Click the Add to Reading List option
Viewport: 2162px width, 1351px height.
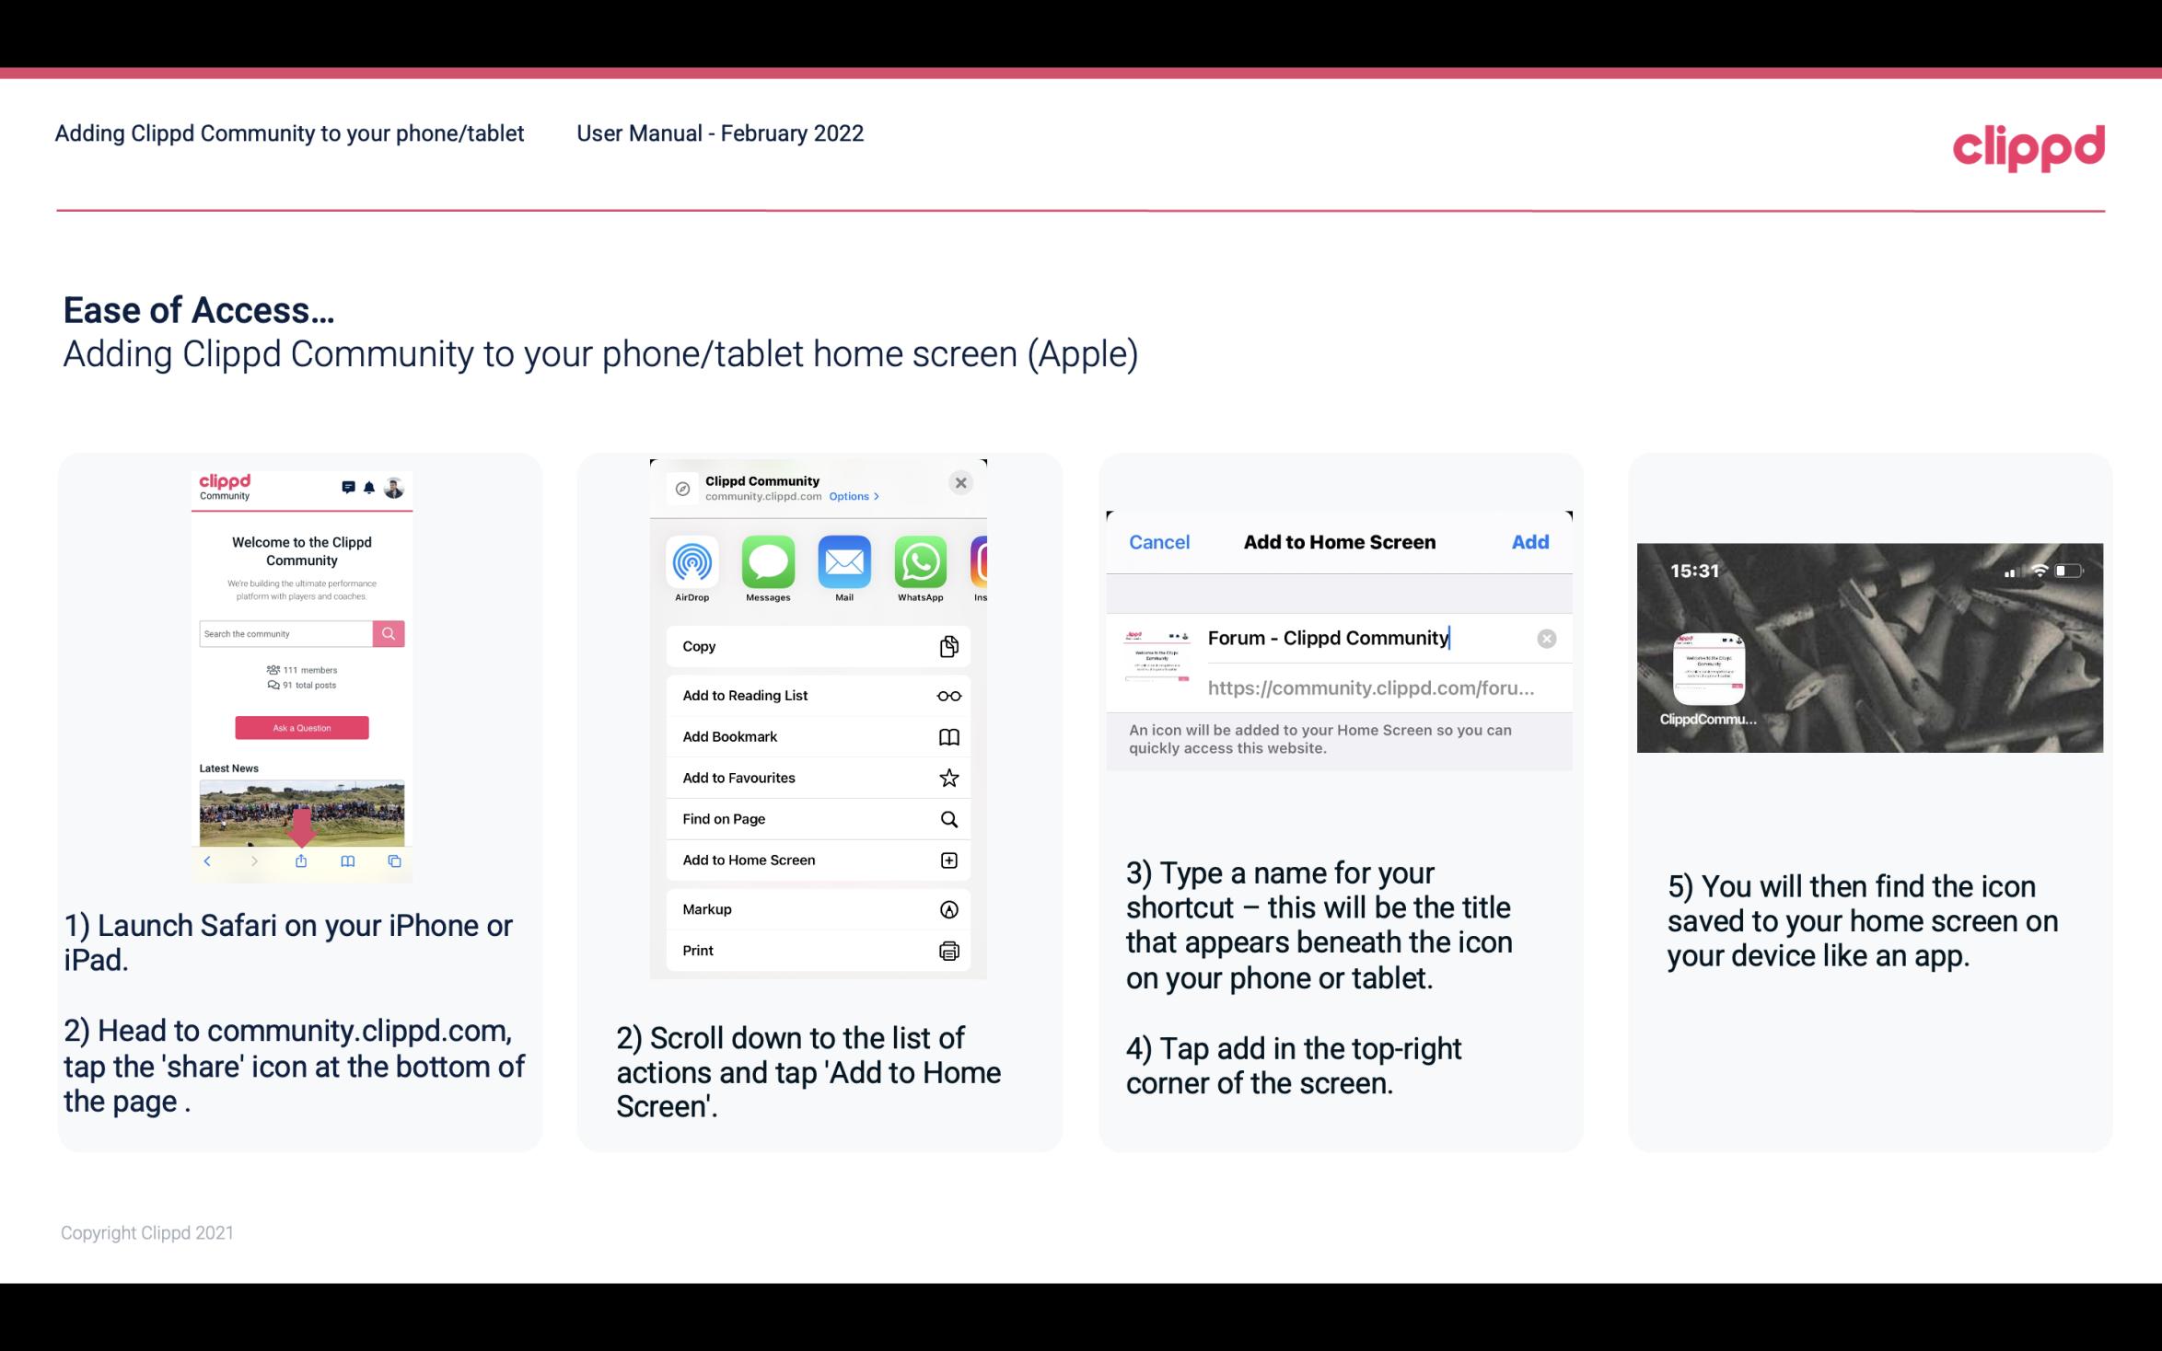[816, 694]
